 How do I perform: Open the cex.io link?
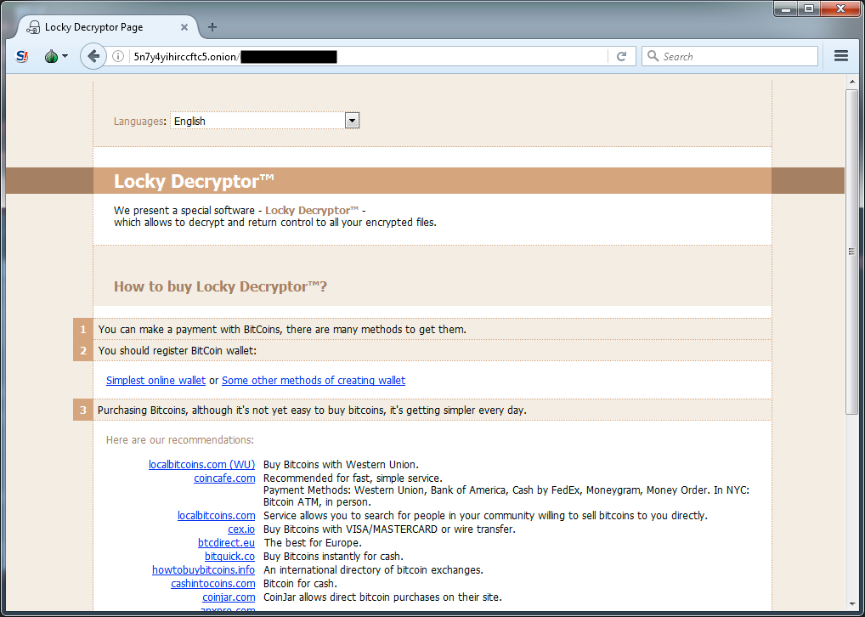point(240,529)
